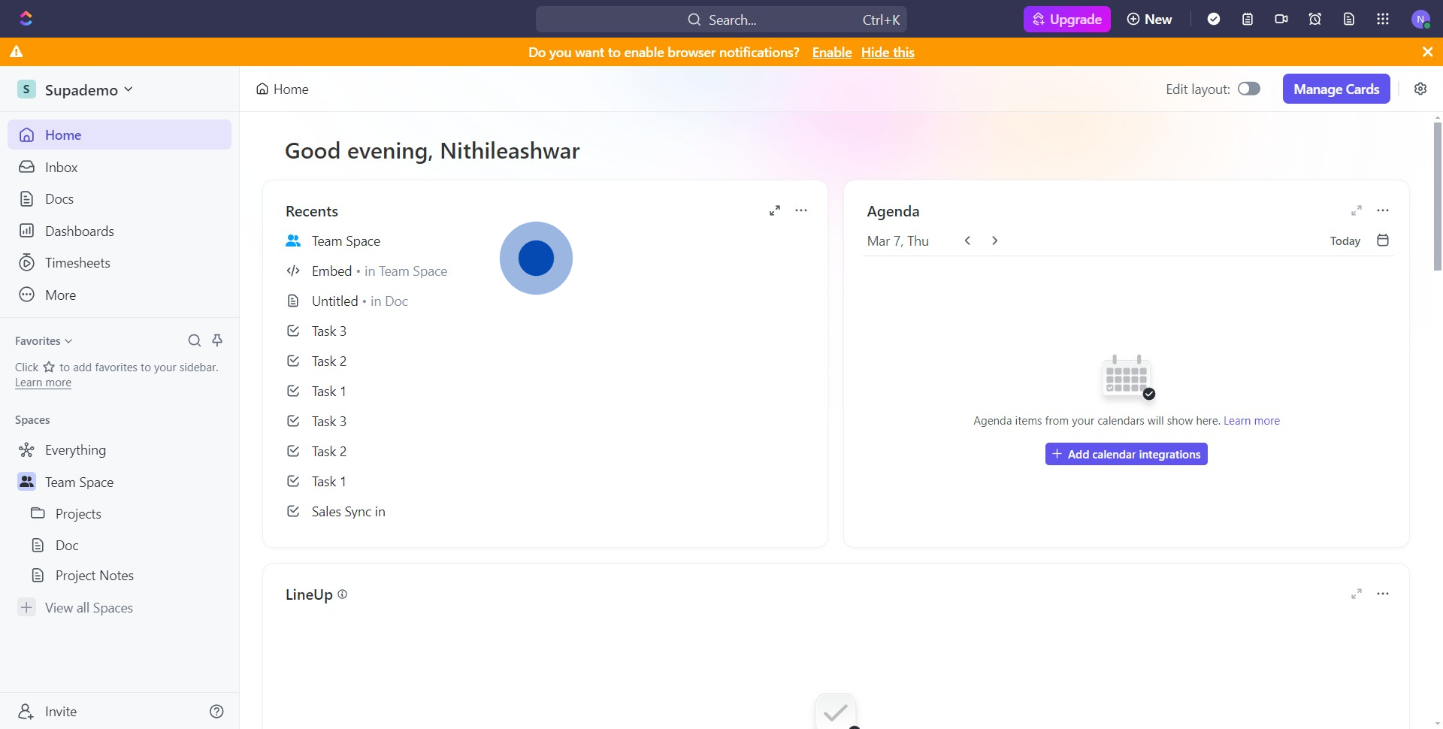This screenshot has width=1443, height=729.
Task: Open the Agenda card options menu
Action: [1383, 210]
